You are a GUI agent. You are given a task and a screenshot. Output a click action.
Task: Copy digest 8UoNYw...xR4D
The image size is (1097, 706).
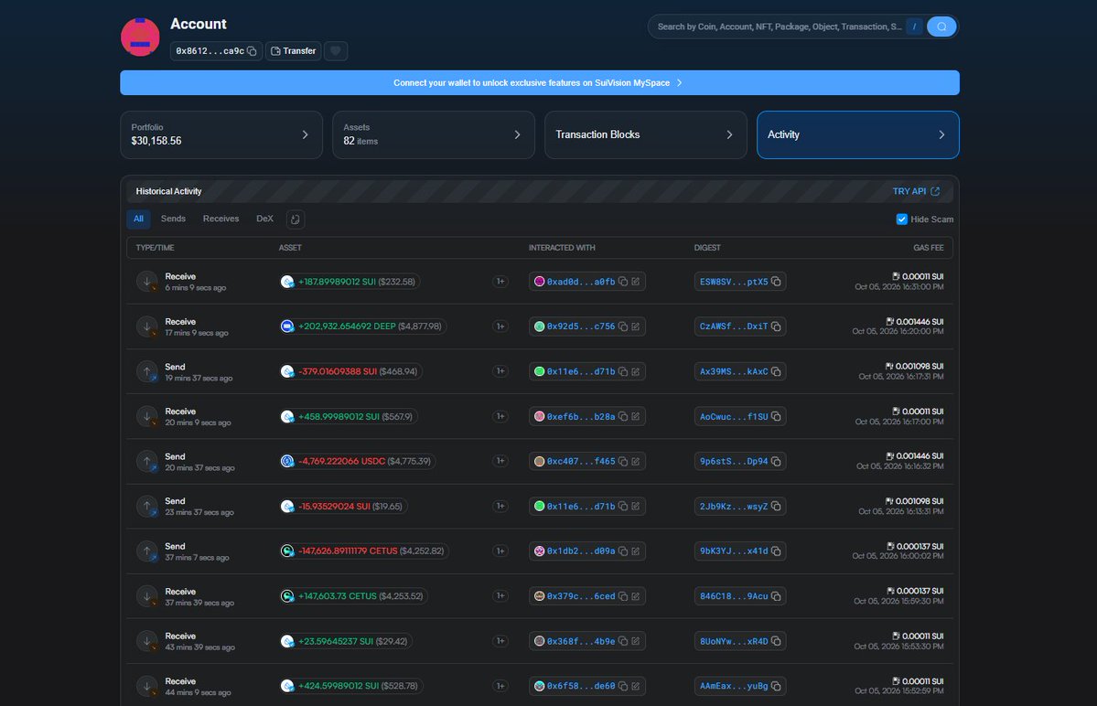(x=776, y=641)
